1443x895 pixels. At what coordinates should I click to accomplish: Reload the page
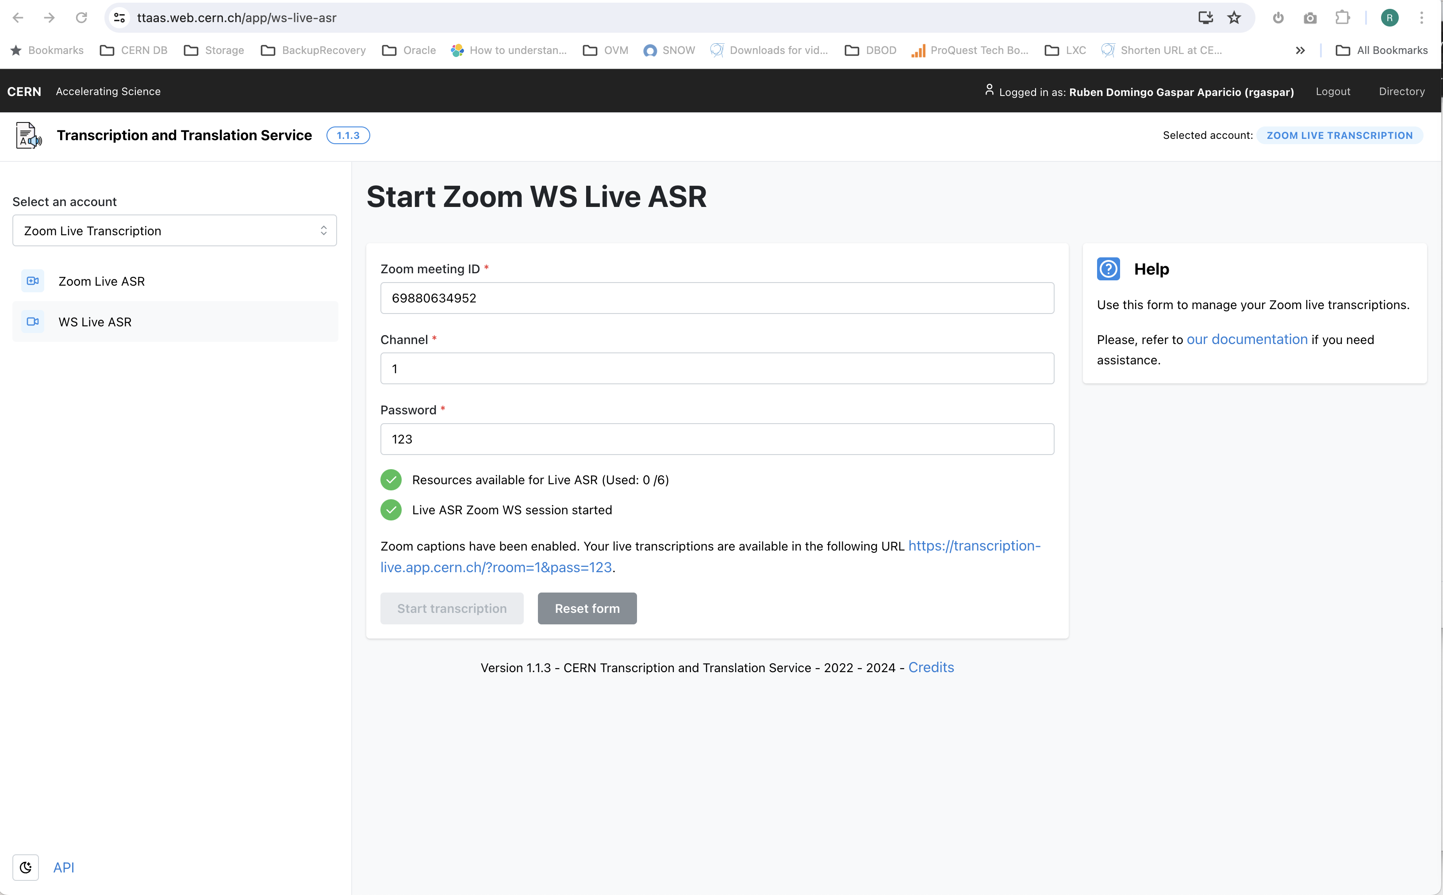point(81,18)
